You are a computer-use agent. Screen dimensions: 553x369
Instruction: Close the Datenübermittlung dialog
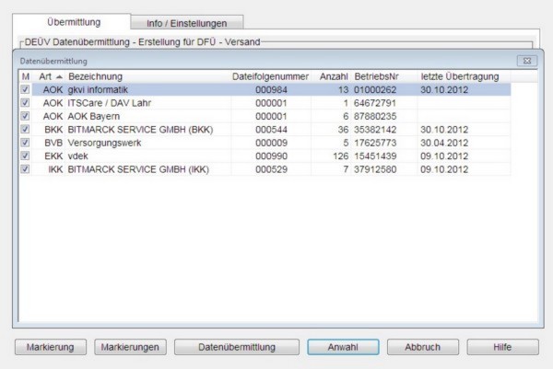point(527,61)
